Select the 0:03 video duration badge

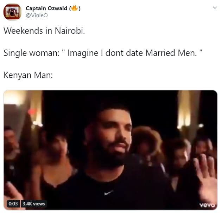[13, 204]
